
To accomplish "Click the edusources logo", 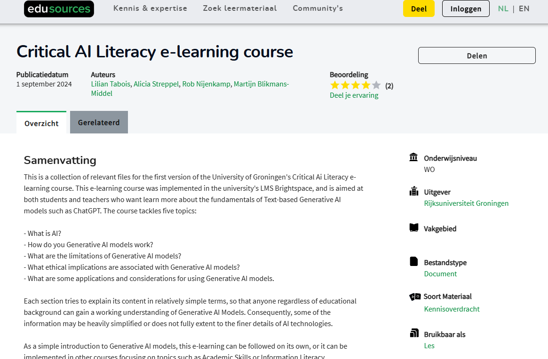I will 59,9.
